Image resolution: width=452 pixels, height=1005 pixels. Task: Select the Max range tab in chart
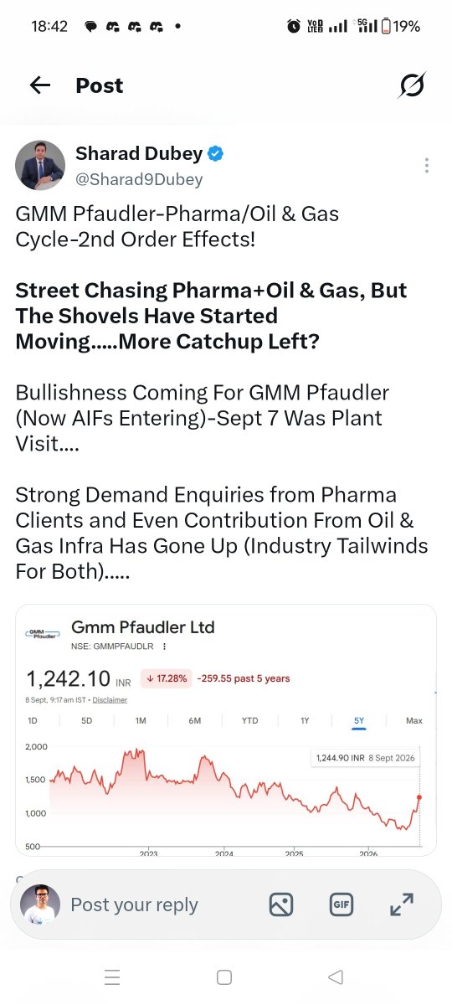(x=414, y=720)
